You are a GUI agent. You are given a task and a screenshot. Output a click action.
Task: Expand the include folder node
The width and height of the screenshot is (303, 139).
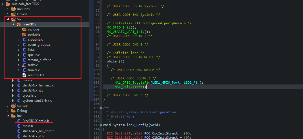point(18,29)
